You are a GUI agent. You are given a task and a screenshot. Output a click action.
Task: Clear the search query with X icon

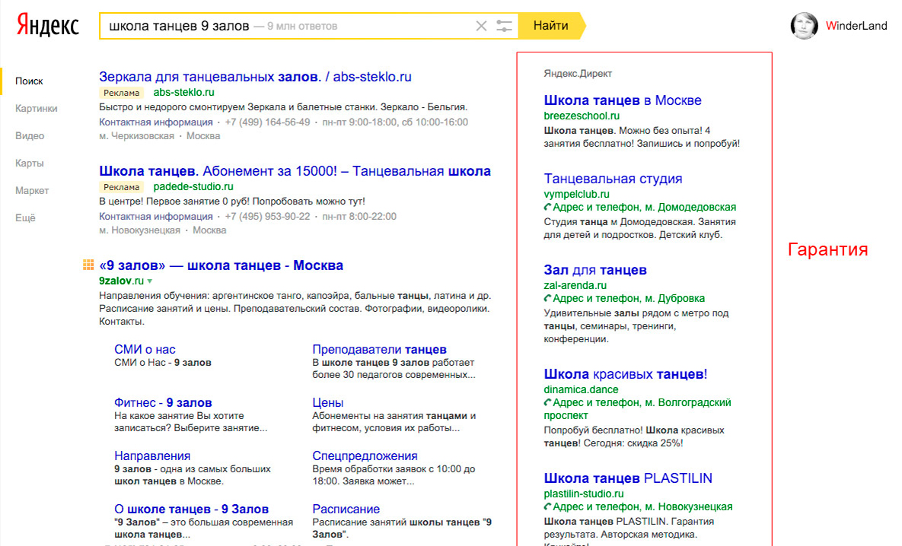[481, 26]
